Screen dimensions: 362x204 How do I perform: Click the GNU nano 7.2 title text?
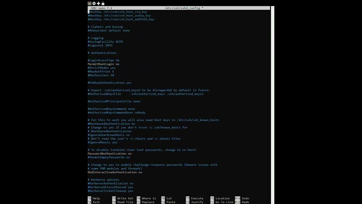[102, 8]
